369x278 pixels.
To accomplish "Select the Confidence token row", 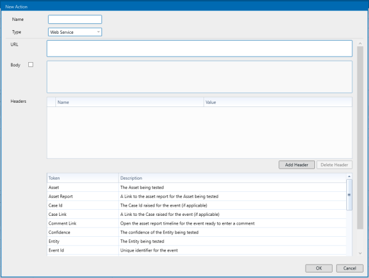I will point(82,232).
